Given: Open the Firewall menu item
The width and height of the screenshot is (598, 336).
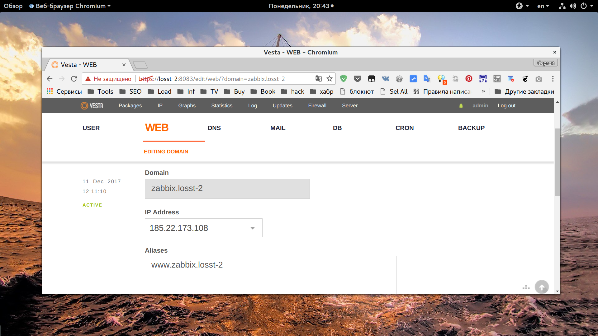Looking at the screenshot, I should (x=317, y=105).
